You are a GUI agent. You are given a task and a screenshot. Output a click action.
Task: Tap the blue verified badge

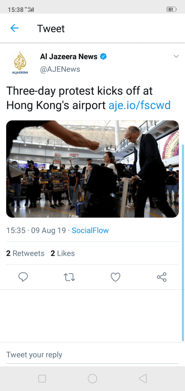coord(103,56)
